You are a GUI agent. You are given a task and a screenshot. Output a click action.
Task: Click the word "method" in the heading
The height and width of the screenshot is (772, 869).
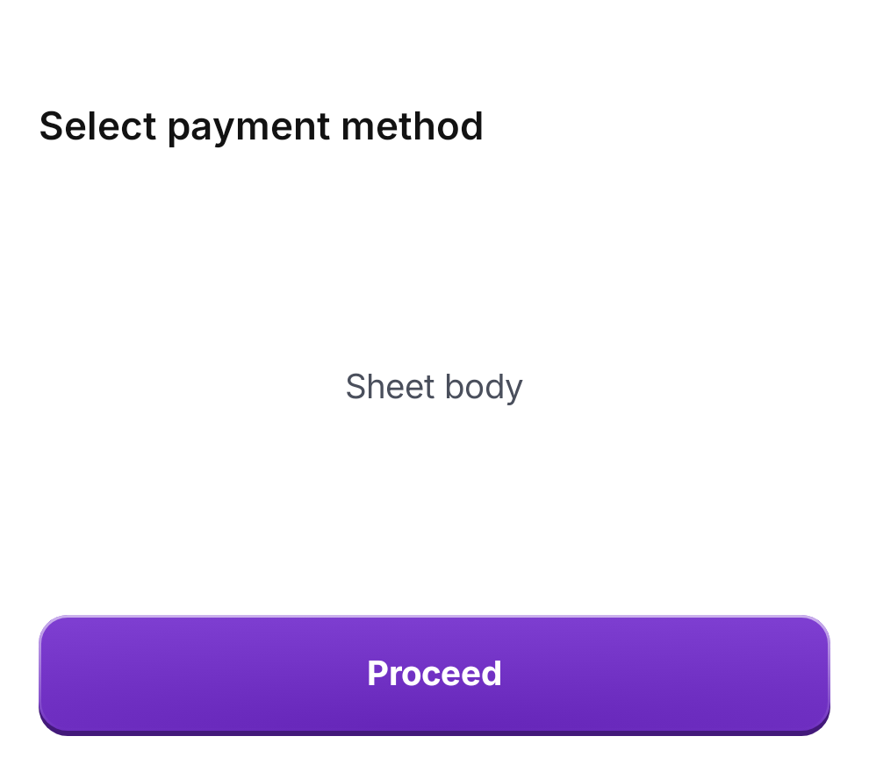click(x=413, y=125)
